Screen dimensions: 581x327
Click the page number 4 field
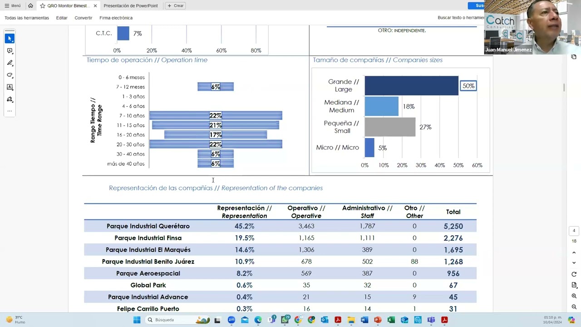(574, 231)
